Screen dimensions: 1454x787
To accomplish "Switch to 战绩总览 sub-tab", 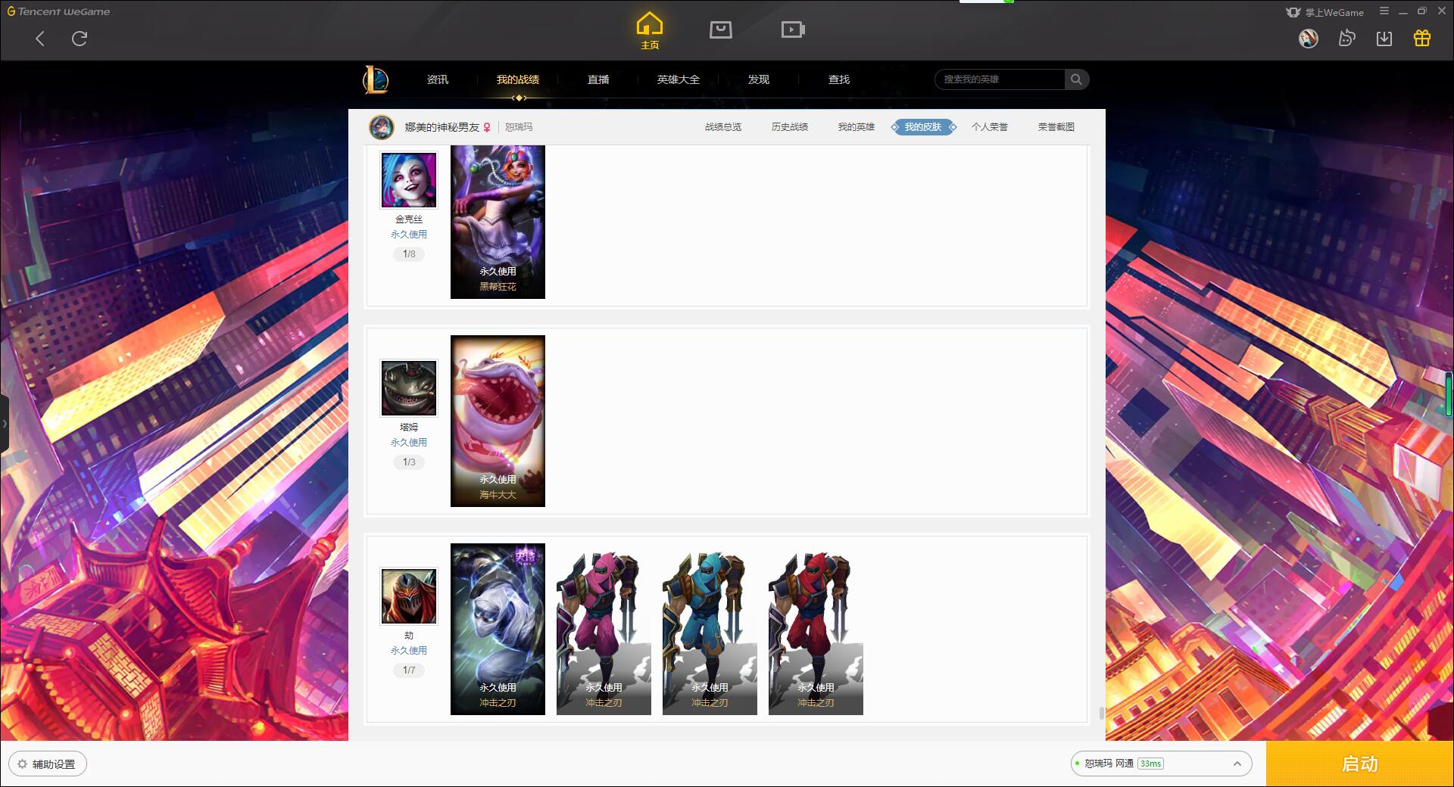I will tap(723, 127).
